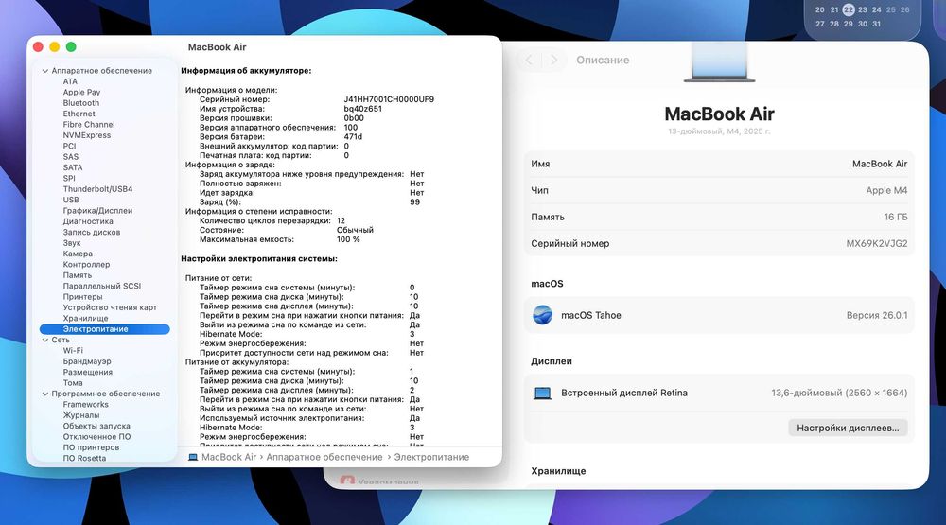Viewport: 946px width, 525px height.
Task: Click the MacBook Air image thumbnail
Action: [x=719, y=62]
